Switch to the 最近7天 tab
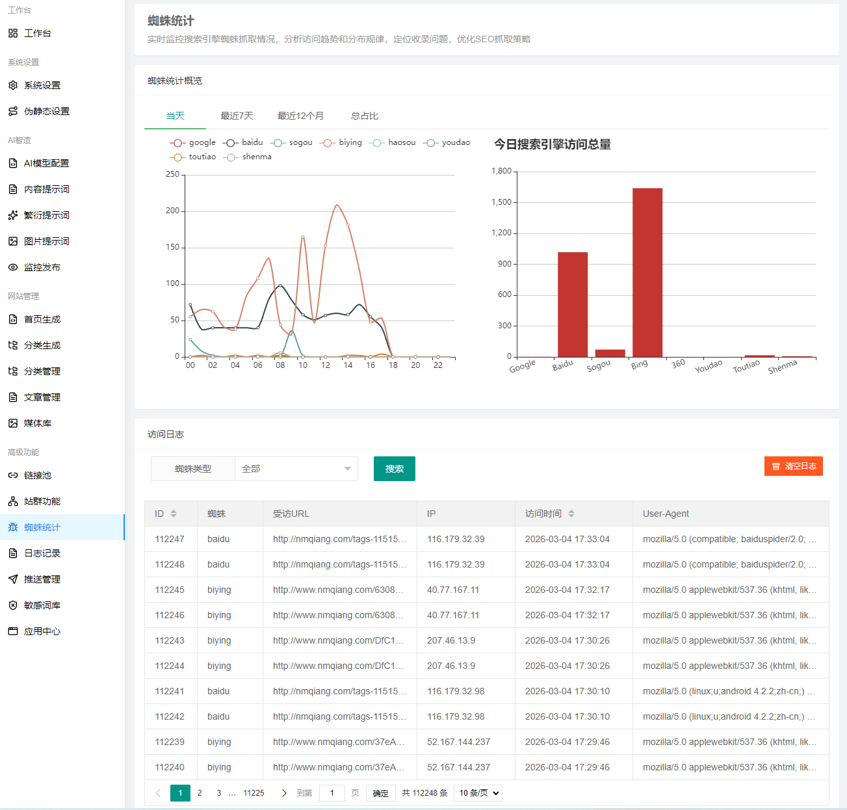The height and width of the screenshot is (810, 847). pyautogui.click(x=237, y=116)
